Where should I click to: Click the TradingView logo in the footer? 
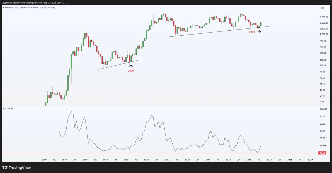16,167
